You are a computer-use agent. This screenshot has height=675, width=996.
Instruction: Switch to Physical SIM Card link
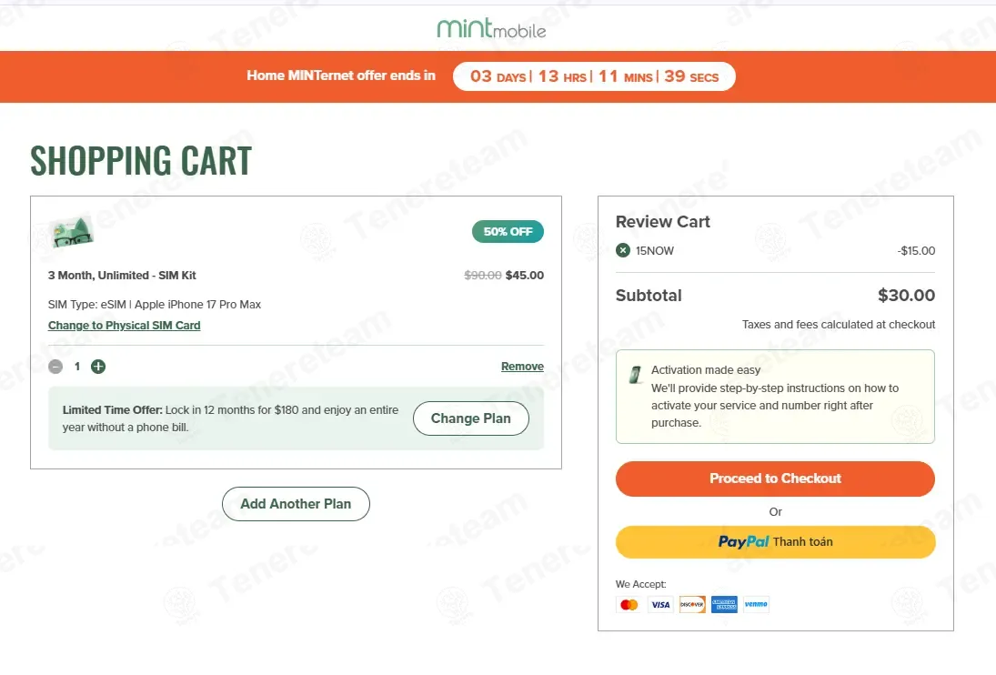coord(125,326)
